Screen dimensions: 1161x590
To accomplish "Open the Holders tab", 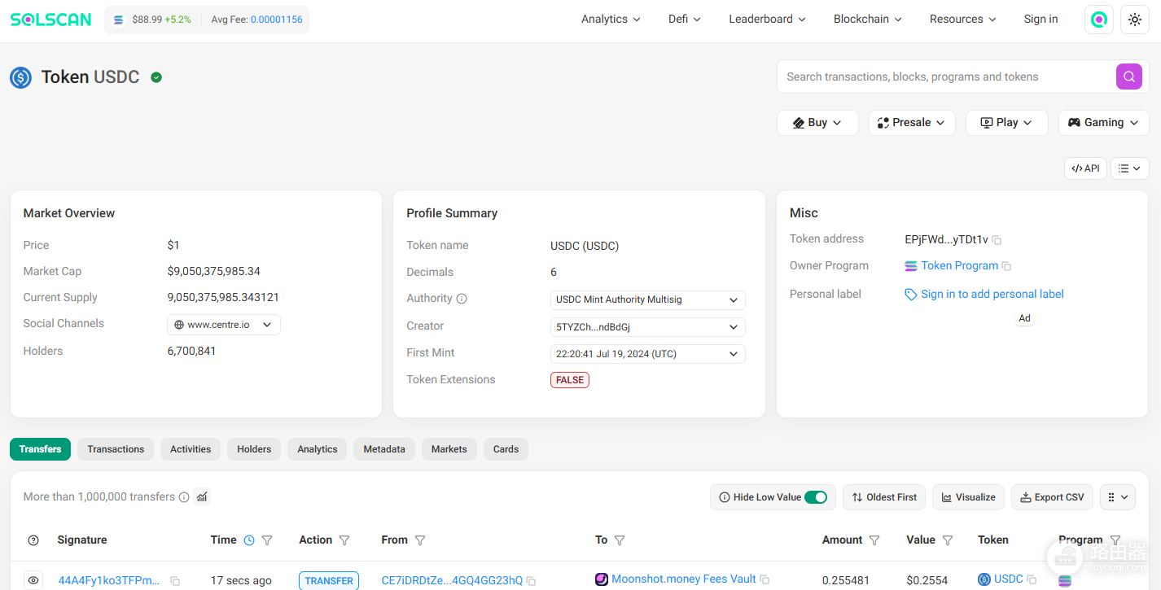I will pos(254,449).
